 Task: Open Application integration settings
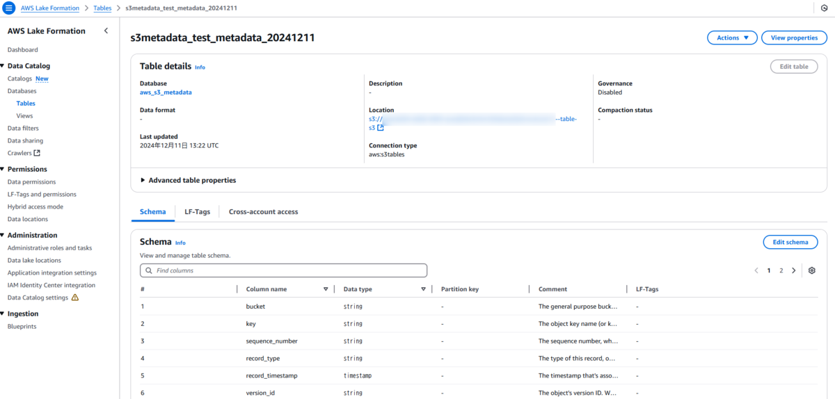pos(52,272)
